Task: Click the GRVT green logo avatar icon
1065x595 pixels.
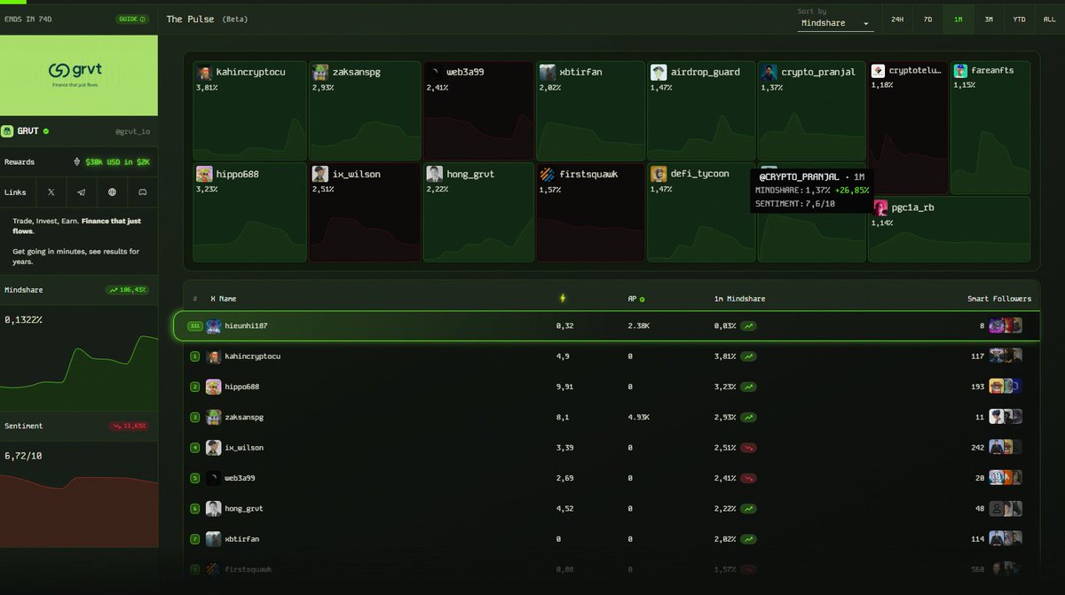Action: click(9, 131)
